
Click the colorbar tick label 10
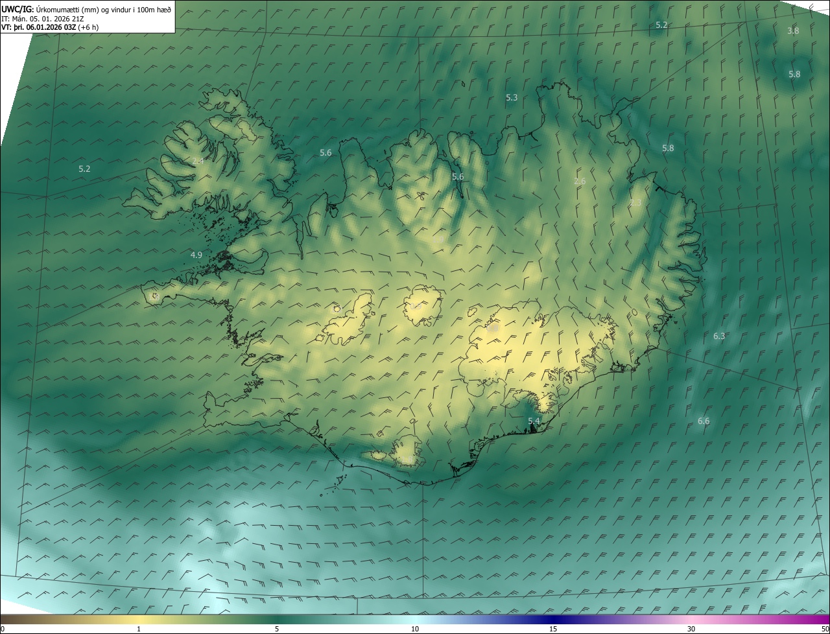pos(415,629)
